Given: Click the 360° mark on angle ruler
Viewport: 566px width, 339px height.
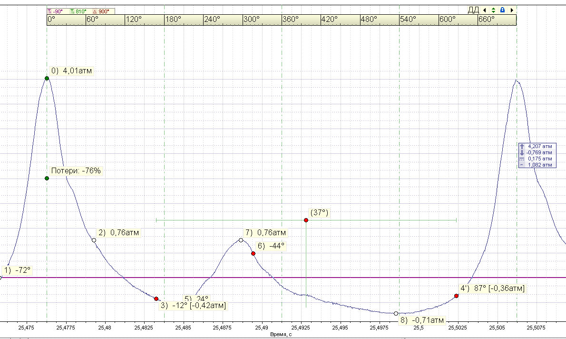Looking at the screenshot, I should coord(290,20).
